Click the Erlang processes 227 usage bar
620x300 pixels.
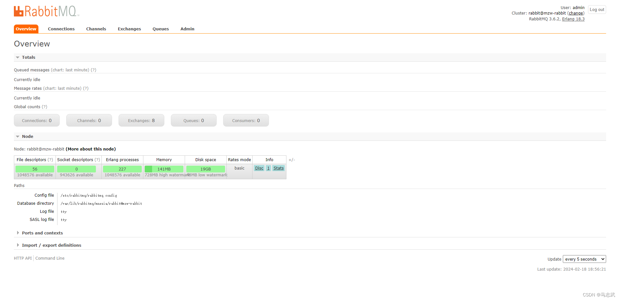[x=122, y=169]
